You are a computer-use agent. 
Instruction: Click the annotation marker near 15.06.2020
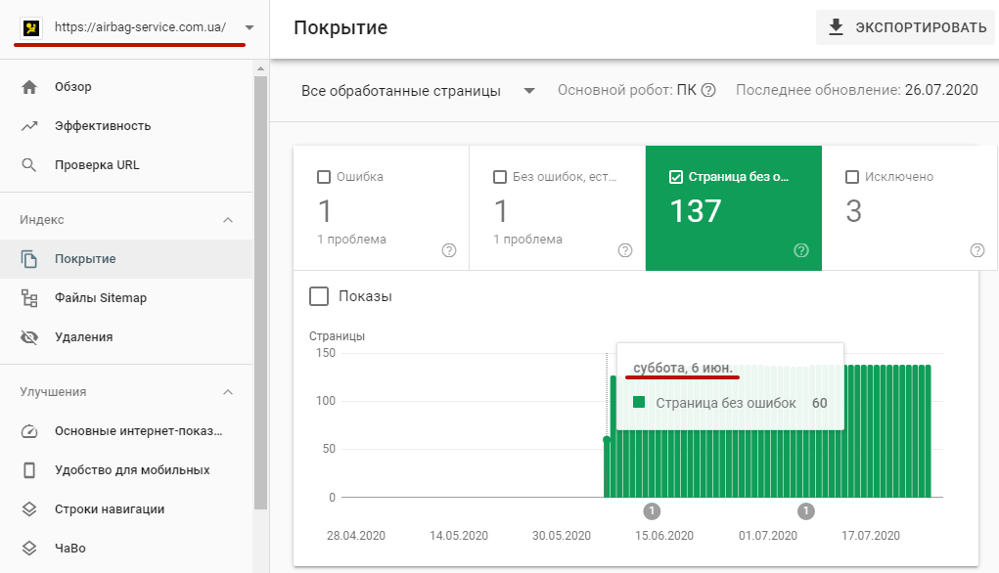[x=651, y=510]
